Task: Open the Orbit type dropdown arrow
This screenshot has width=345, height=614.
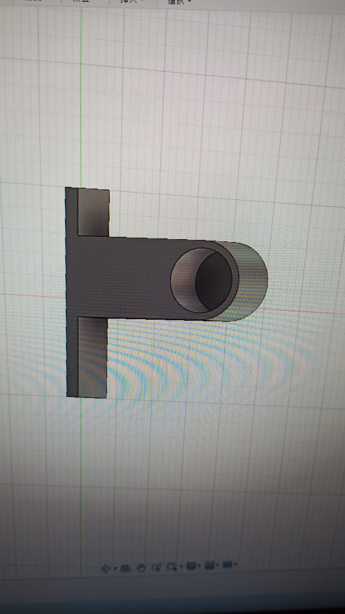Action: [115, 568]
